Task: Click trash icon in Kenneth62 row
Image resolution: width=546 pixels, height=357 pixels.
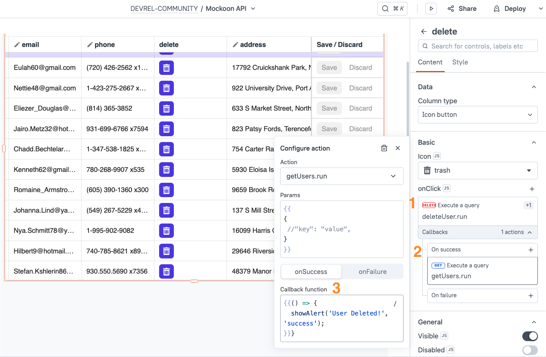Action: pos(166,170)
